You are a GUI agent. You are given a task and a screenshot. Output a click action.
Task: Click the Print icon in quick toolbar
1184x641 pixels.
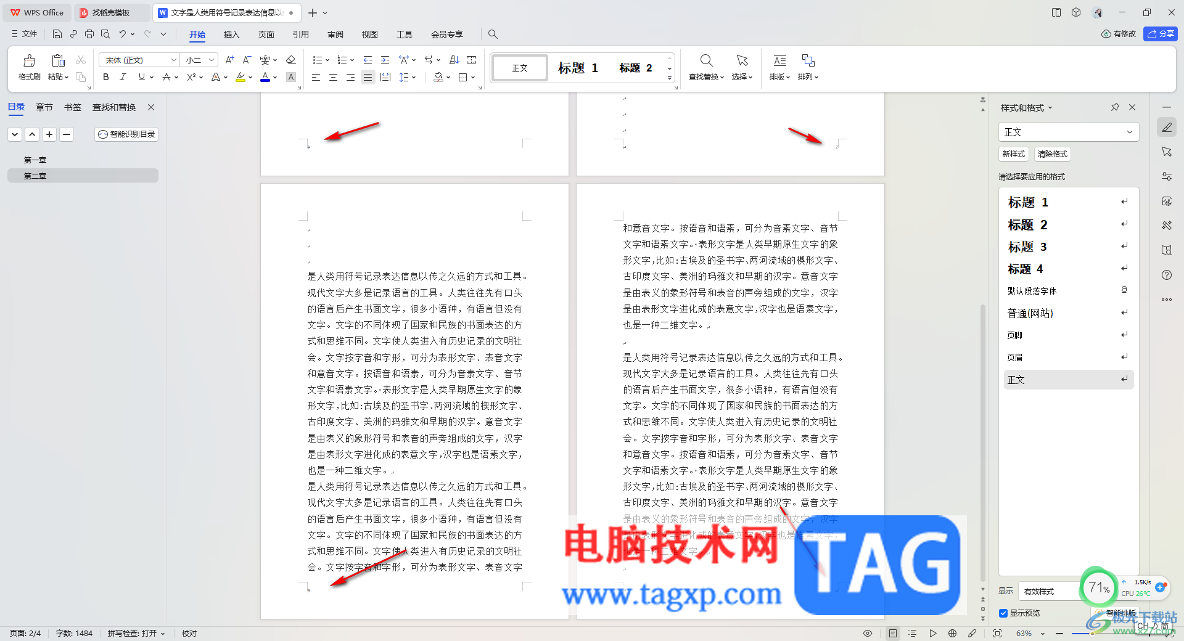(89, 34)
